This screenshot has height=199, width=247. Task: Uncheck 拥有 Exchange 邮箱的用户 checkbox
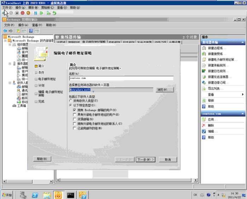pos(75,110)
